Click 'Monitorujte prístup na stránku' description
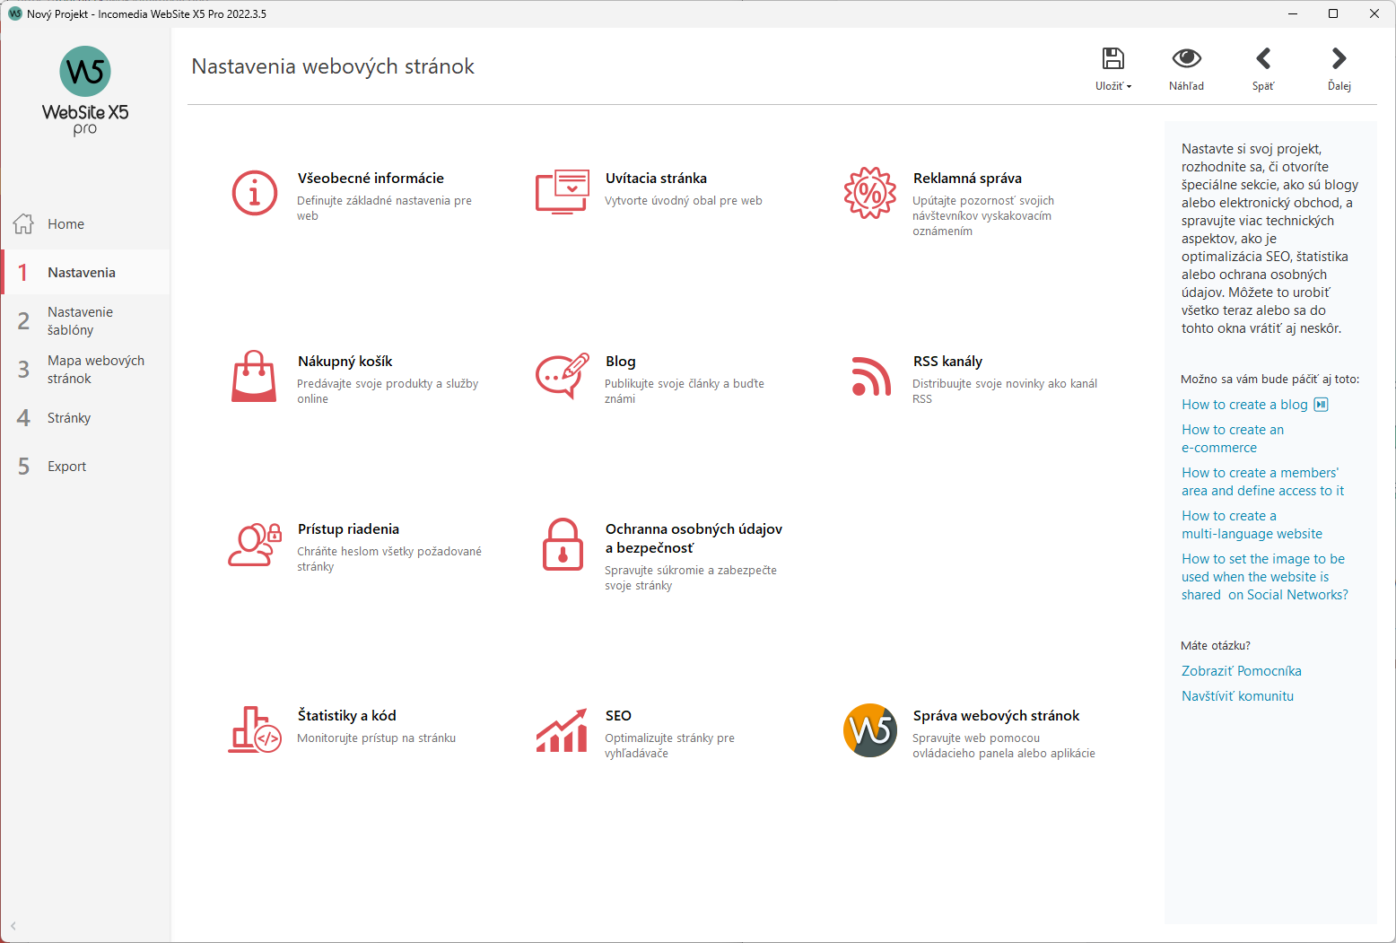The height and width of the screenshot is (943, 1396). (x=376, y=738)
